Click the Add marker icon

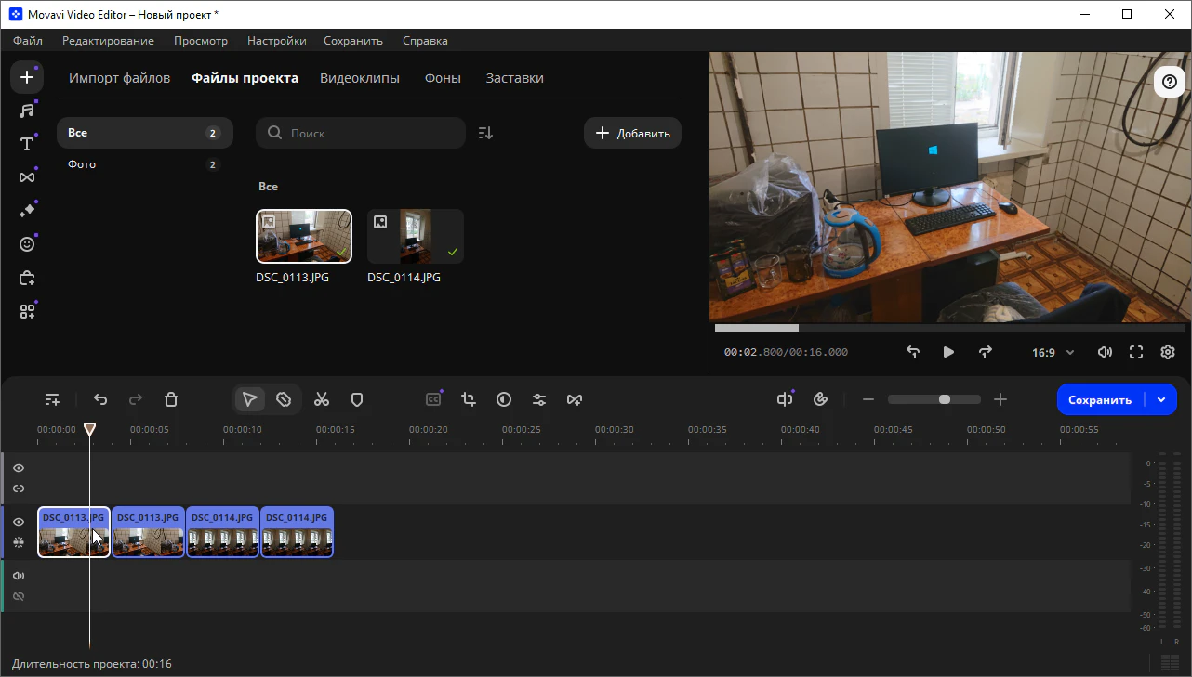[357, 399]
